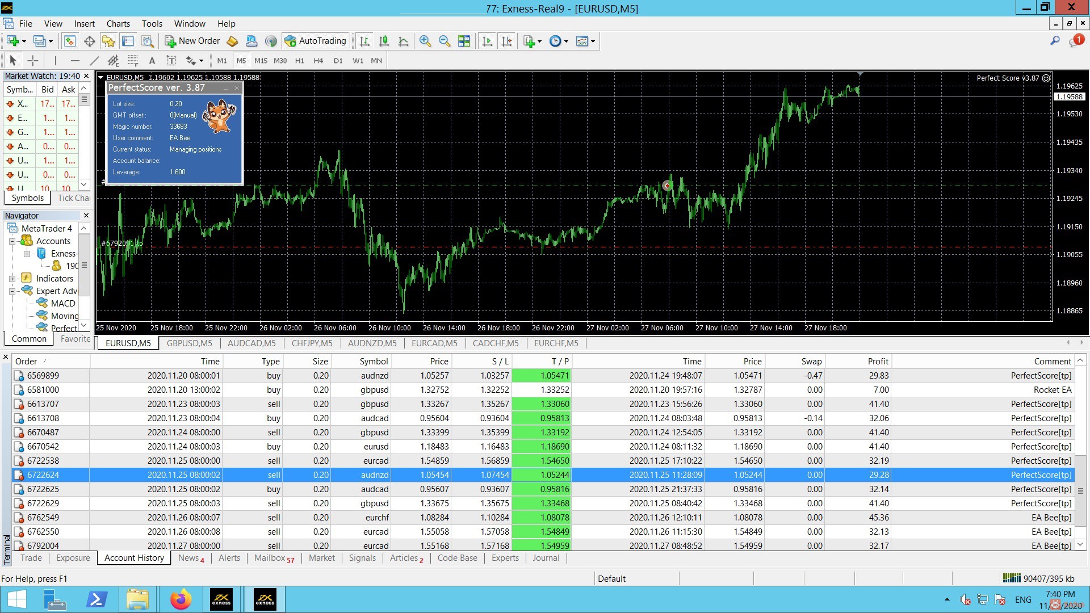The height and width of the screenshot is (613, 1090).
Task: Close the Market Watch panel
Action: pos(86,76)
